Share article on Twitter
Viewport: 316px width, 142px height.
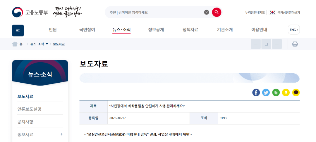pyautogui.click(x=266, y=93)
